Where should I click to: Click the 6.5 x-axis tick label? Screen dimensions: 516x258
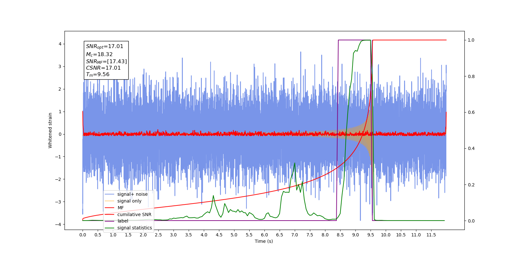tap(280, 235)
